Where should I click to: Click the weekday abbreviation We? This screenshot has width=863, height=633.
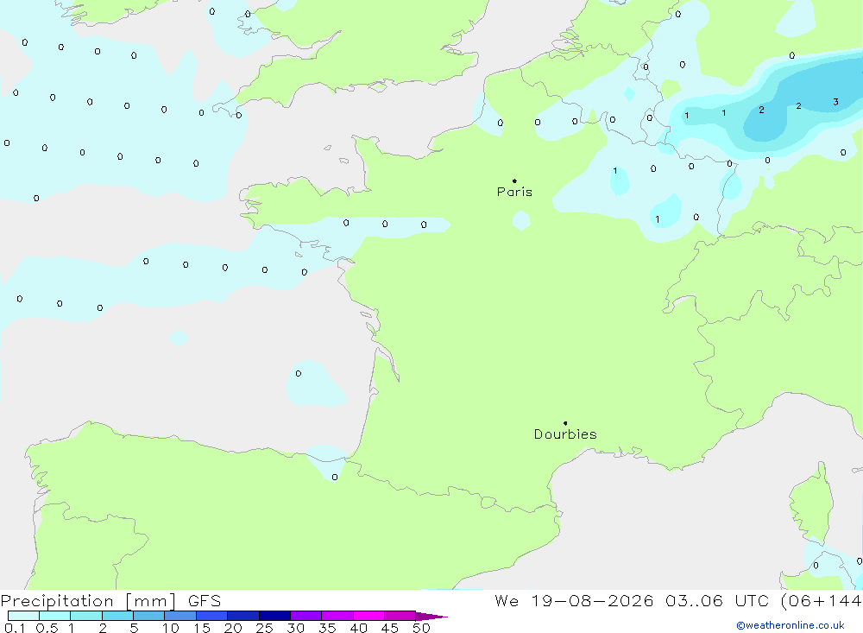coord(507,601)
